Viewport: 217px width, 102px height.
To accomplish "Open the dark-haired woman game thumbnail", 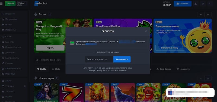I will point(46,92).
